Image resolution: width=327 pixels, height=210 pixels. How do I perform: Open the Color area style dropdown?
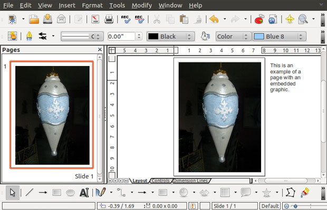click(x=233, y=36)
